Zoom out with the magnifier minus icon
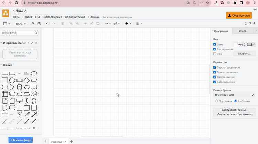258x144 pixels. (x=39, y=23)
